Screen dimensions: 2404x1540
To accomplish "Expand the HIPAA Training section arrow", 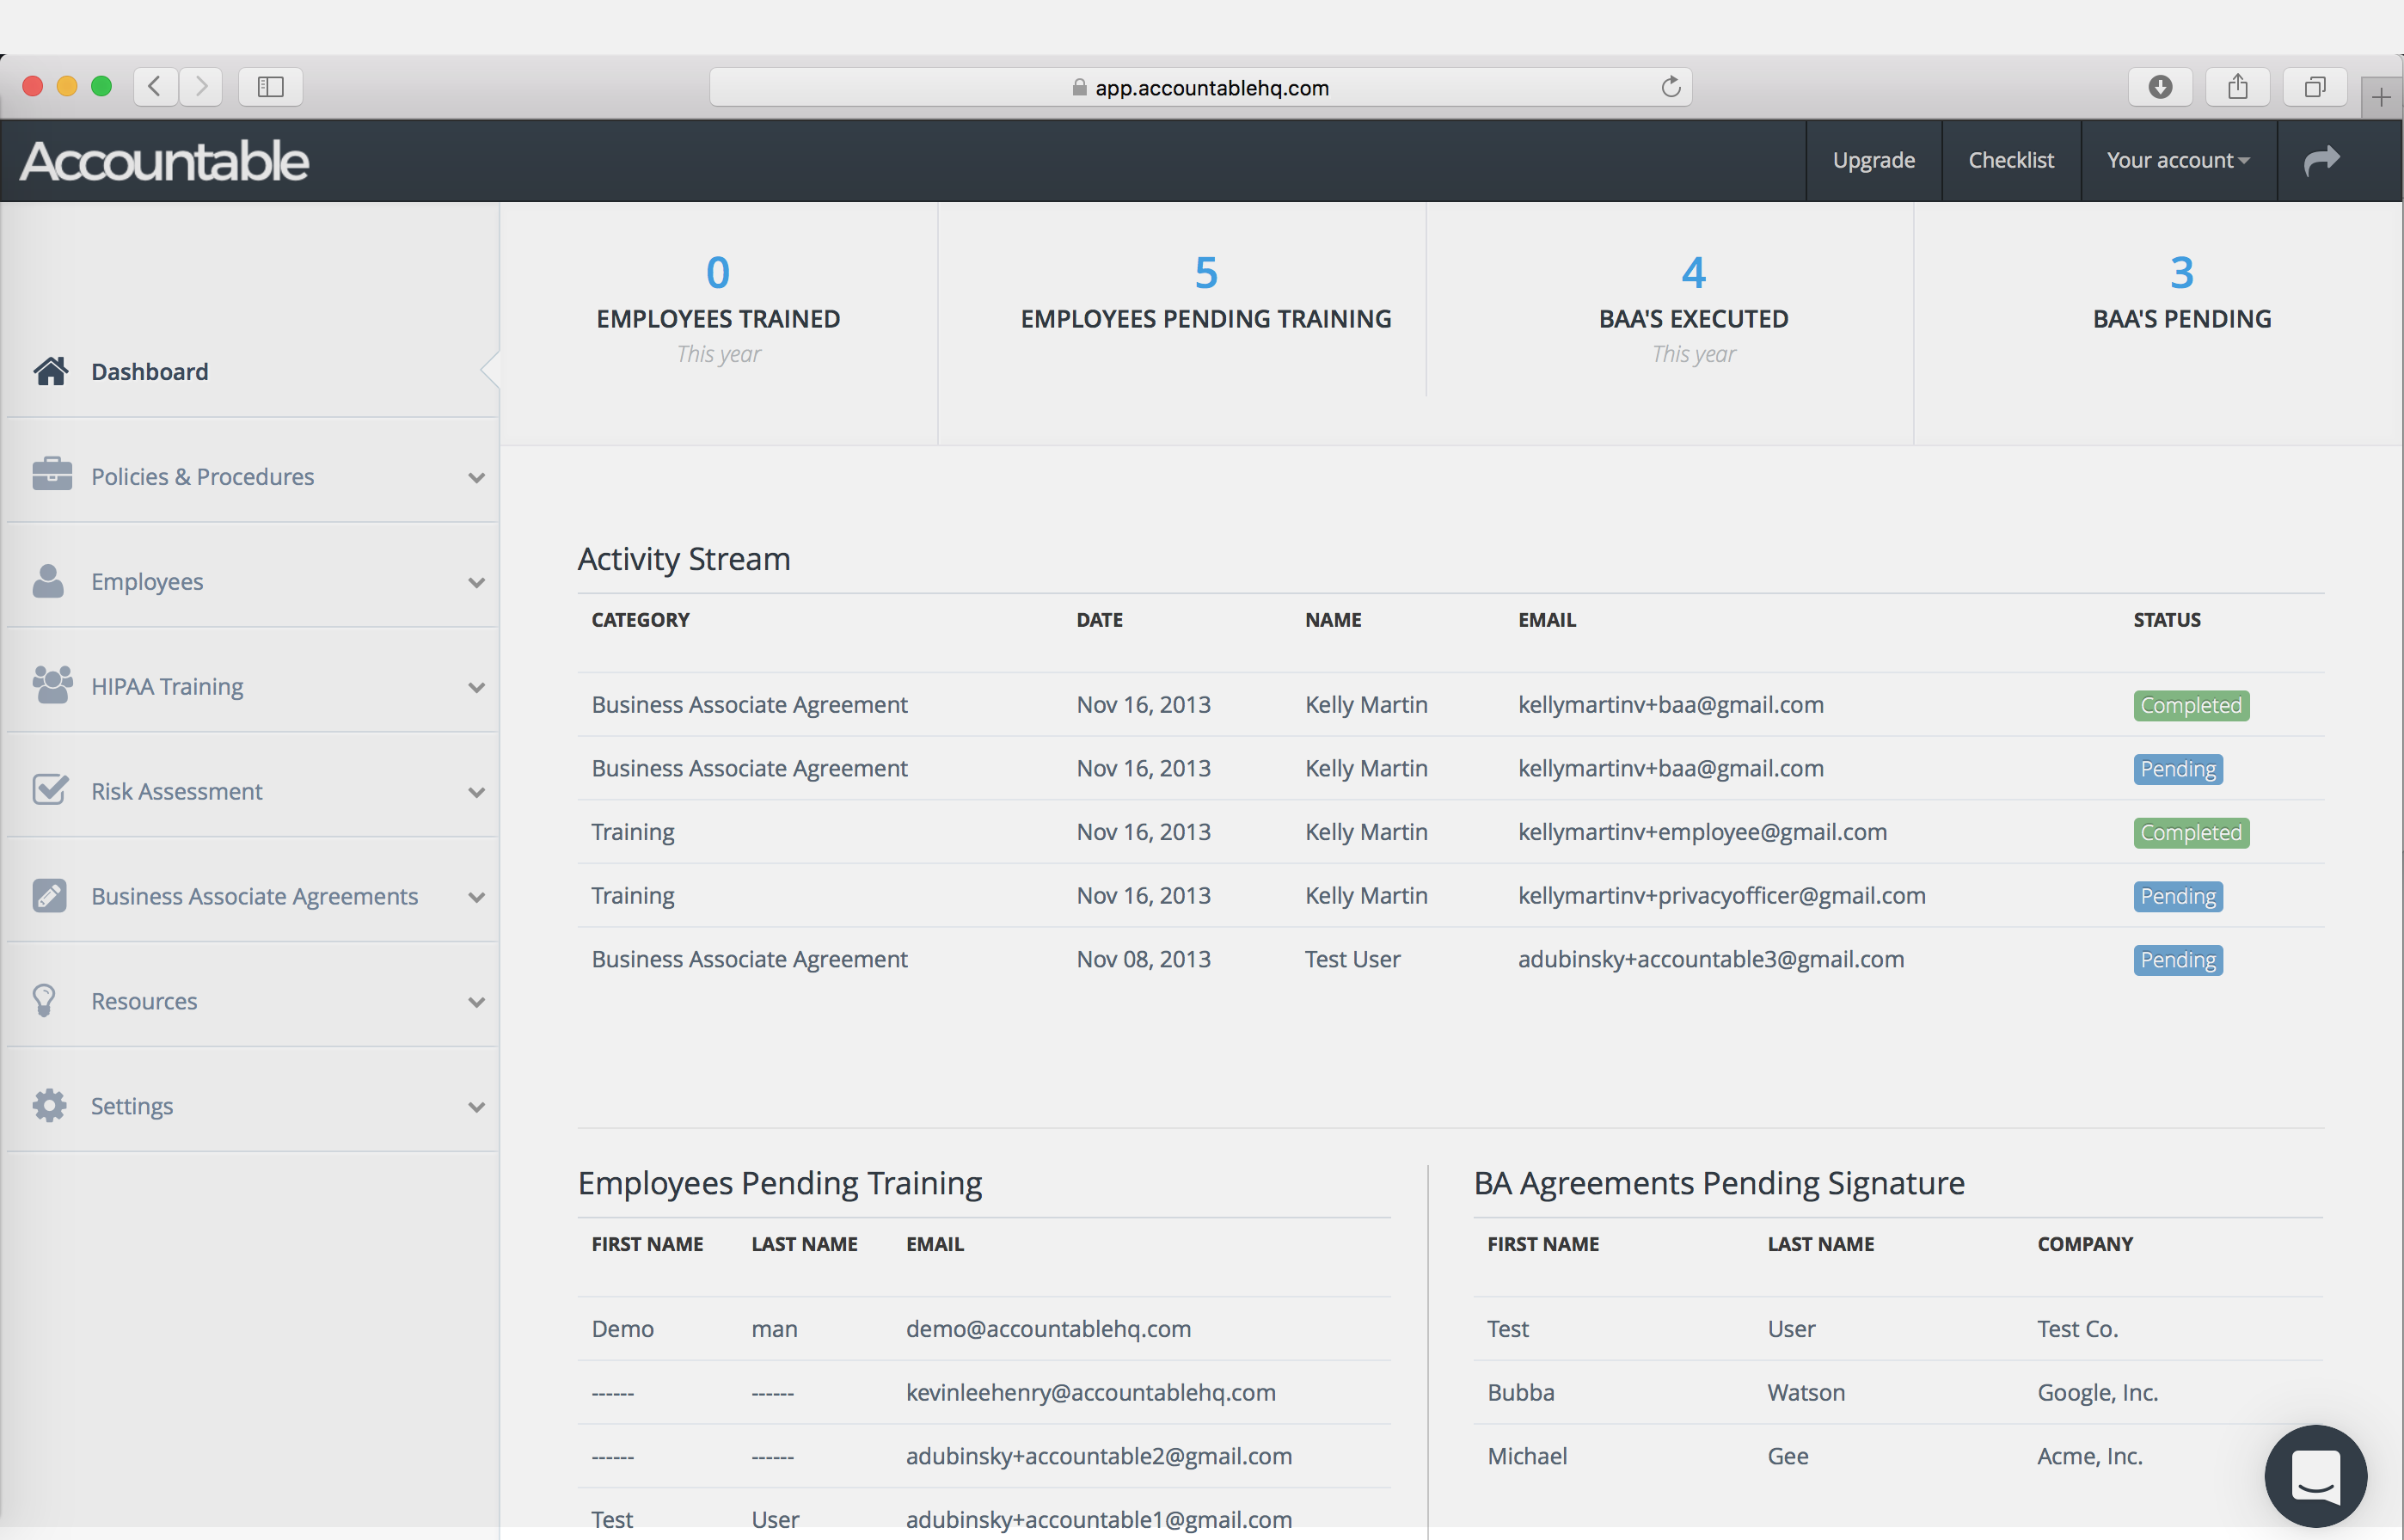I will 476,688.
